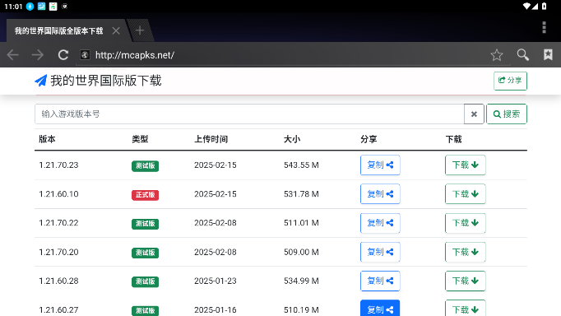Copy share link for version 1.21.60.10
The image size is (561, 316).
click(x=380, y=194)
